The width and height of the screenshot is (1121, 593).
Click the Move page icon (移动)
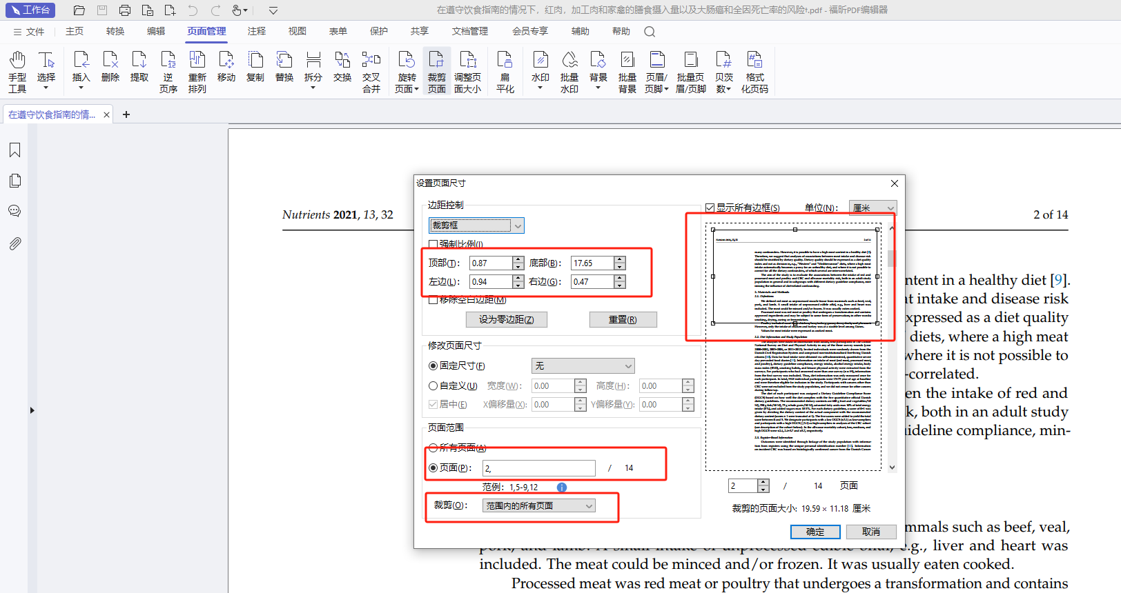click(226, 67)
